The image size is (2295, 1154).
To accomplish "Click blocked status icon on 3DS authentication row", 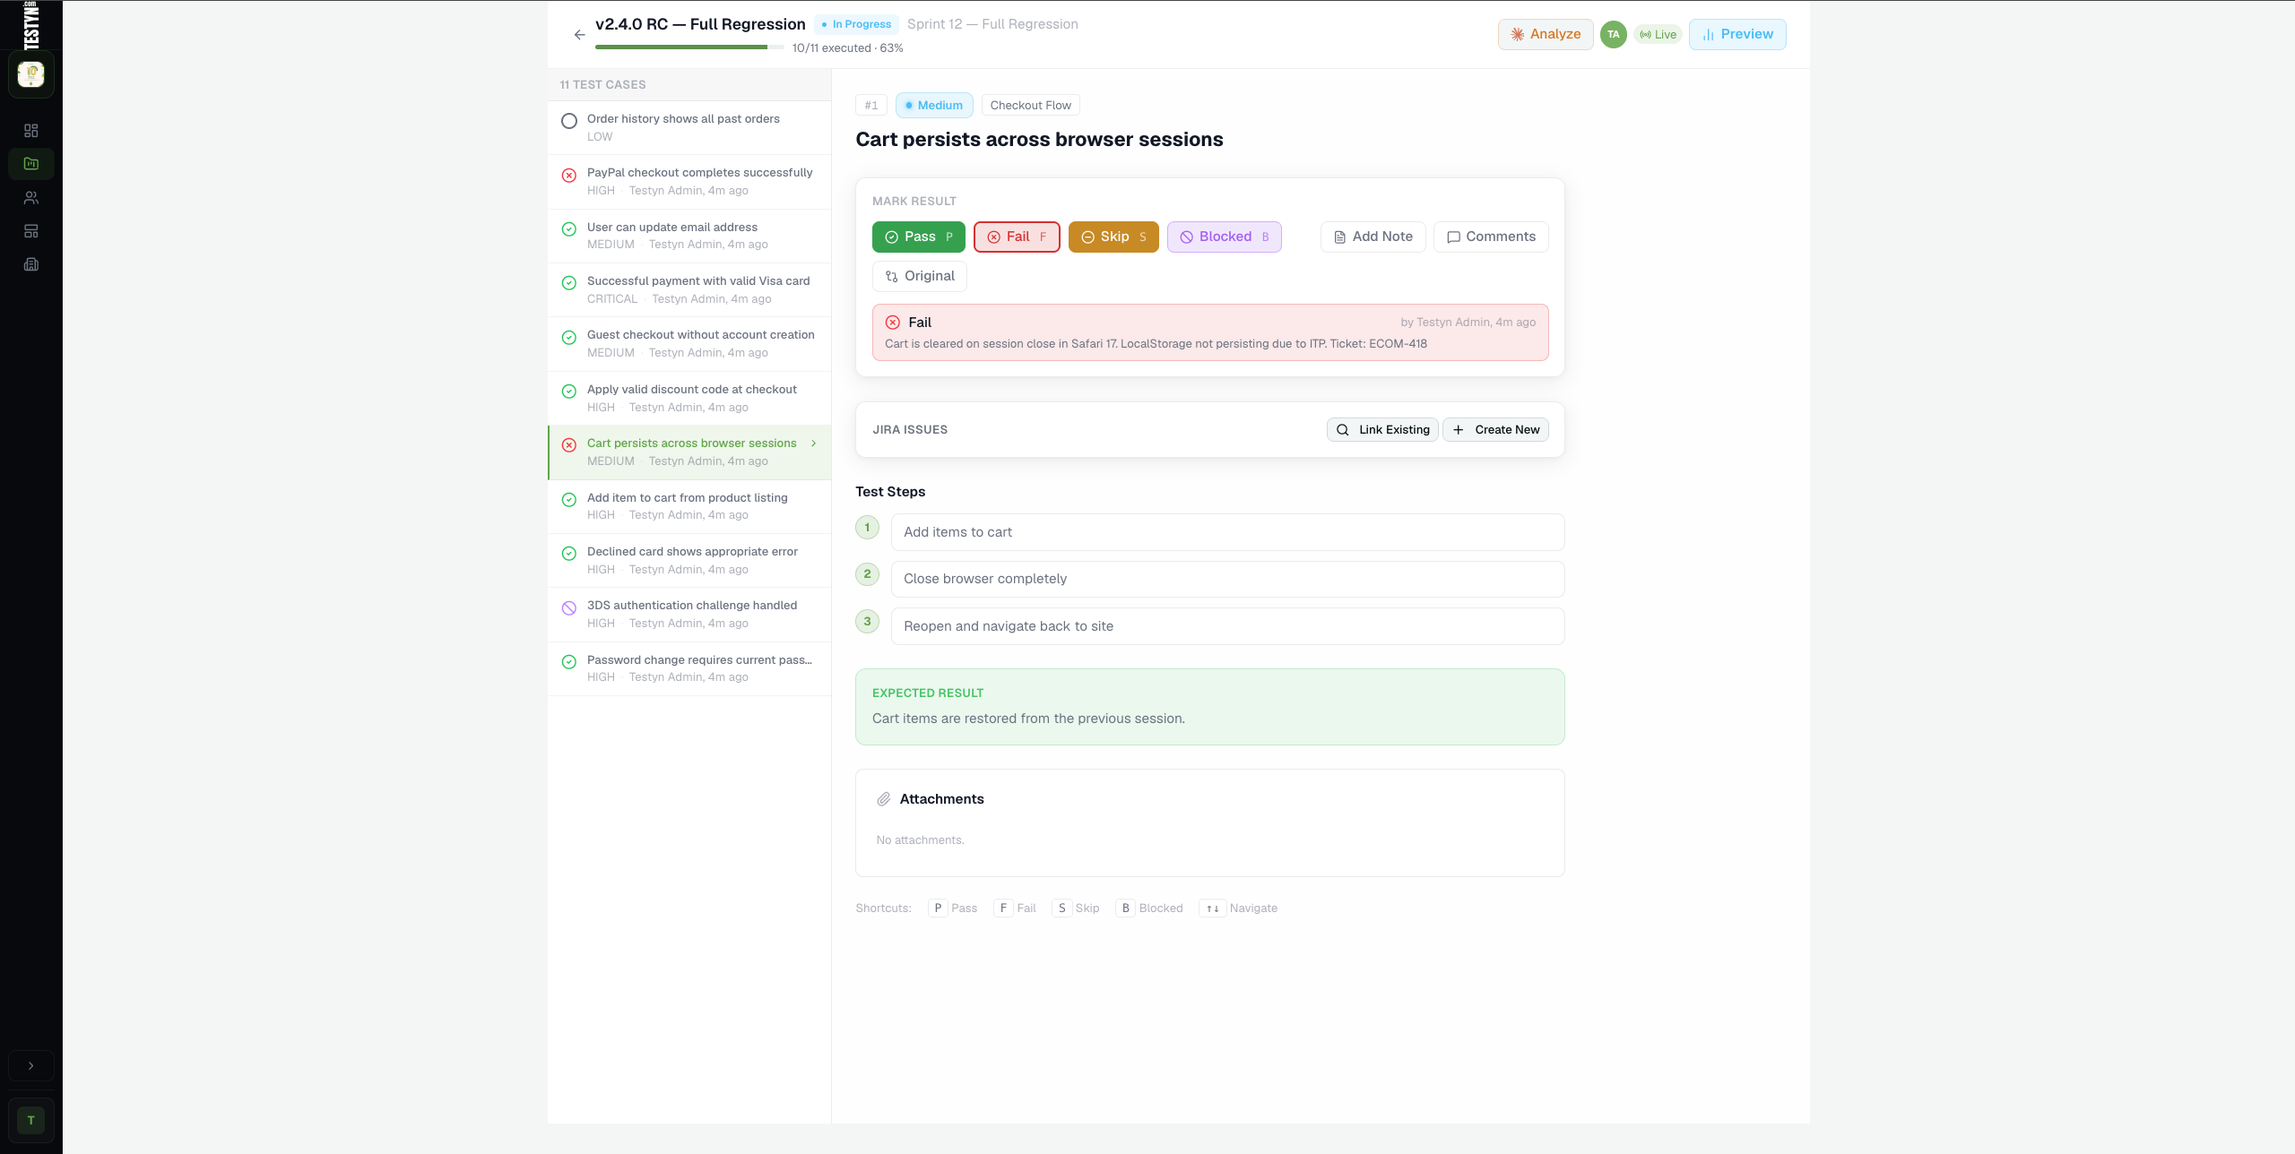I will [569, 608].
